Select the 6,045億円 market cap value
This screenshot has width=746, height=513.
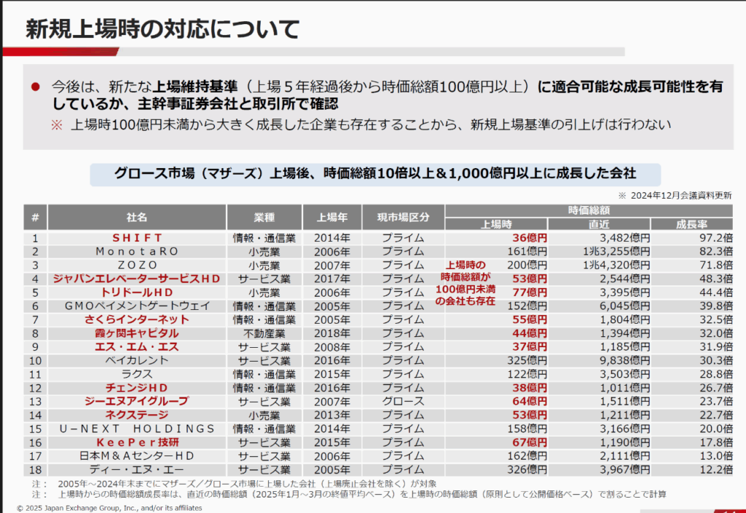click(624, 306)
